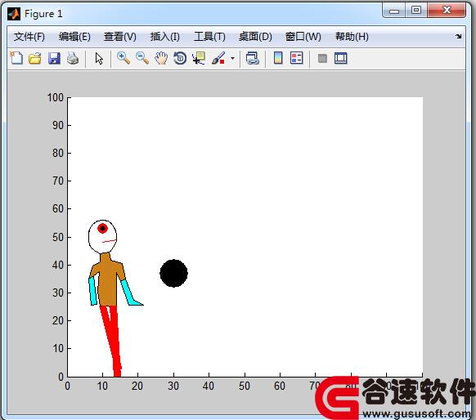Click the Link Plot icon
Viewport: 476px width, 420px height.
(x=252, y=58)
